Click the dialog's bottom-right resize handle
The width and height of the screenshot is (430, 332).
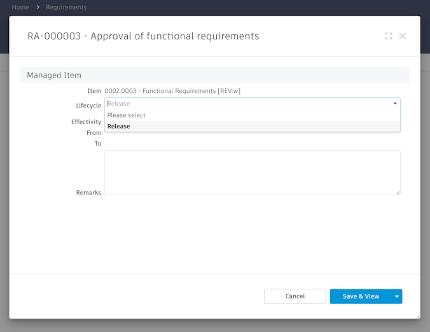click(x=417, y=316)
